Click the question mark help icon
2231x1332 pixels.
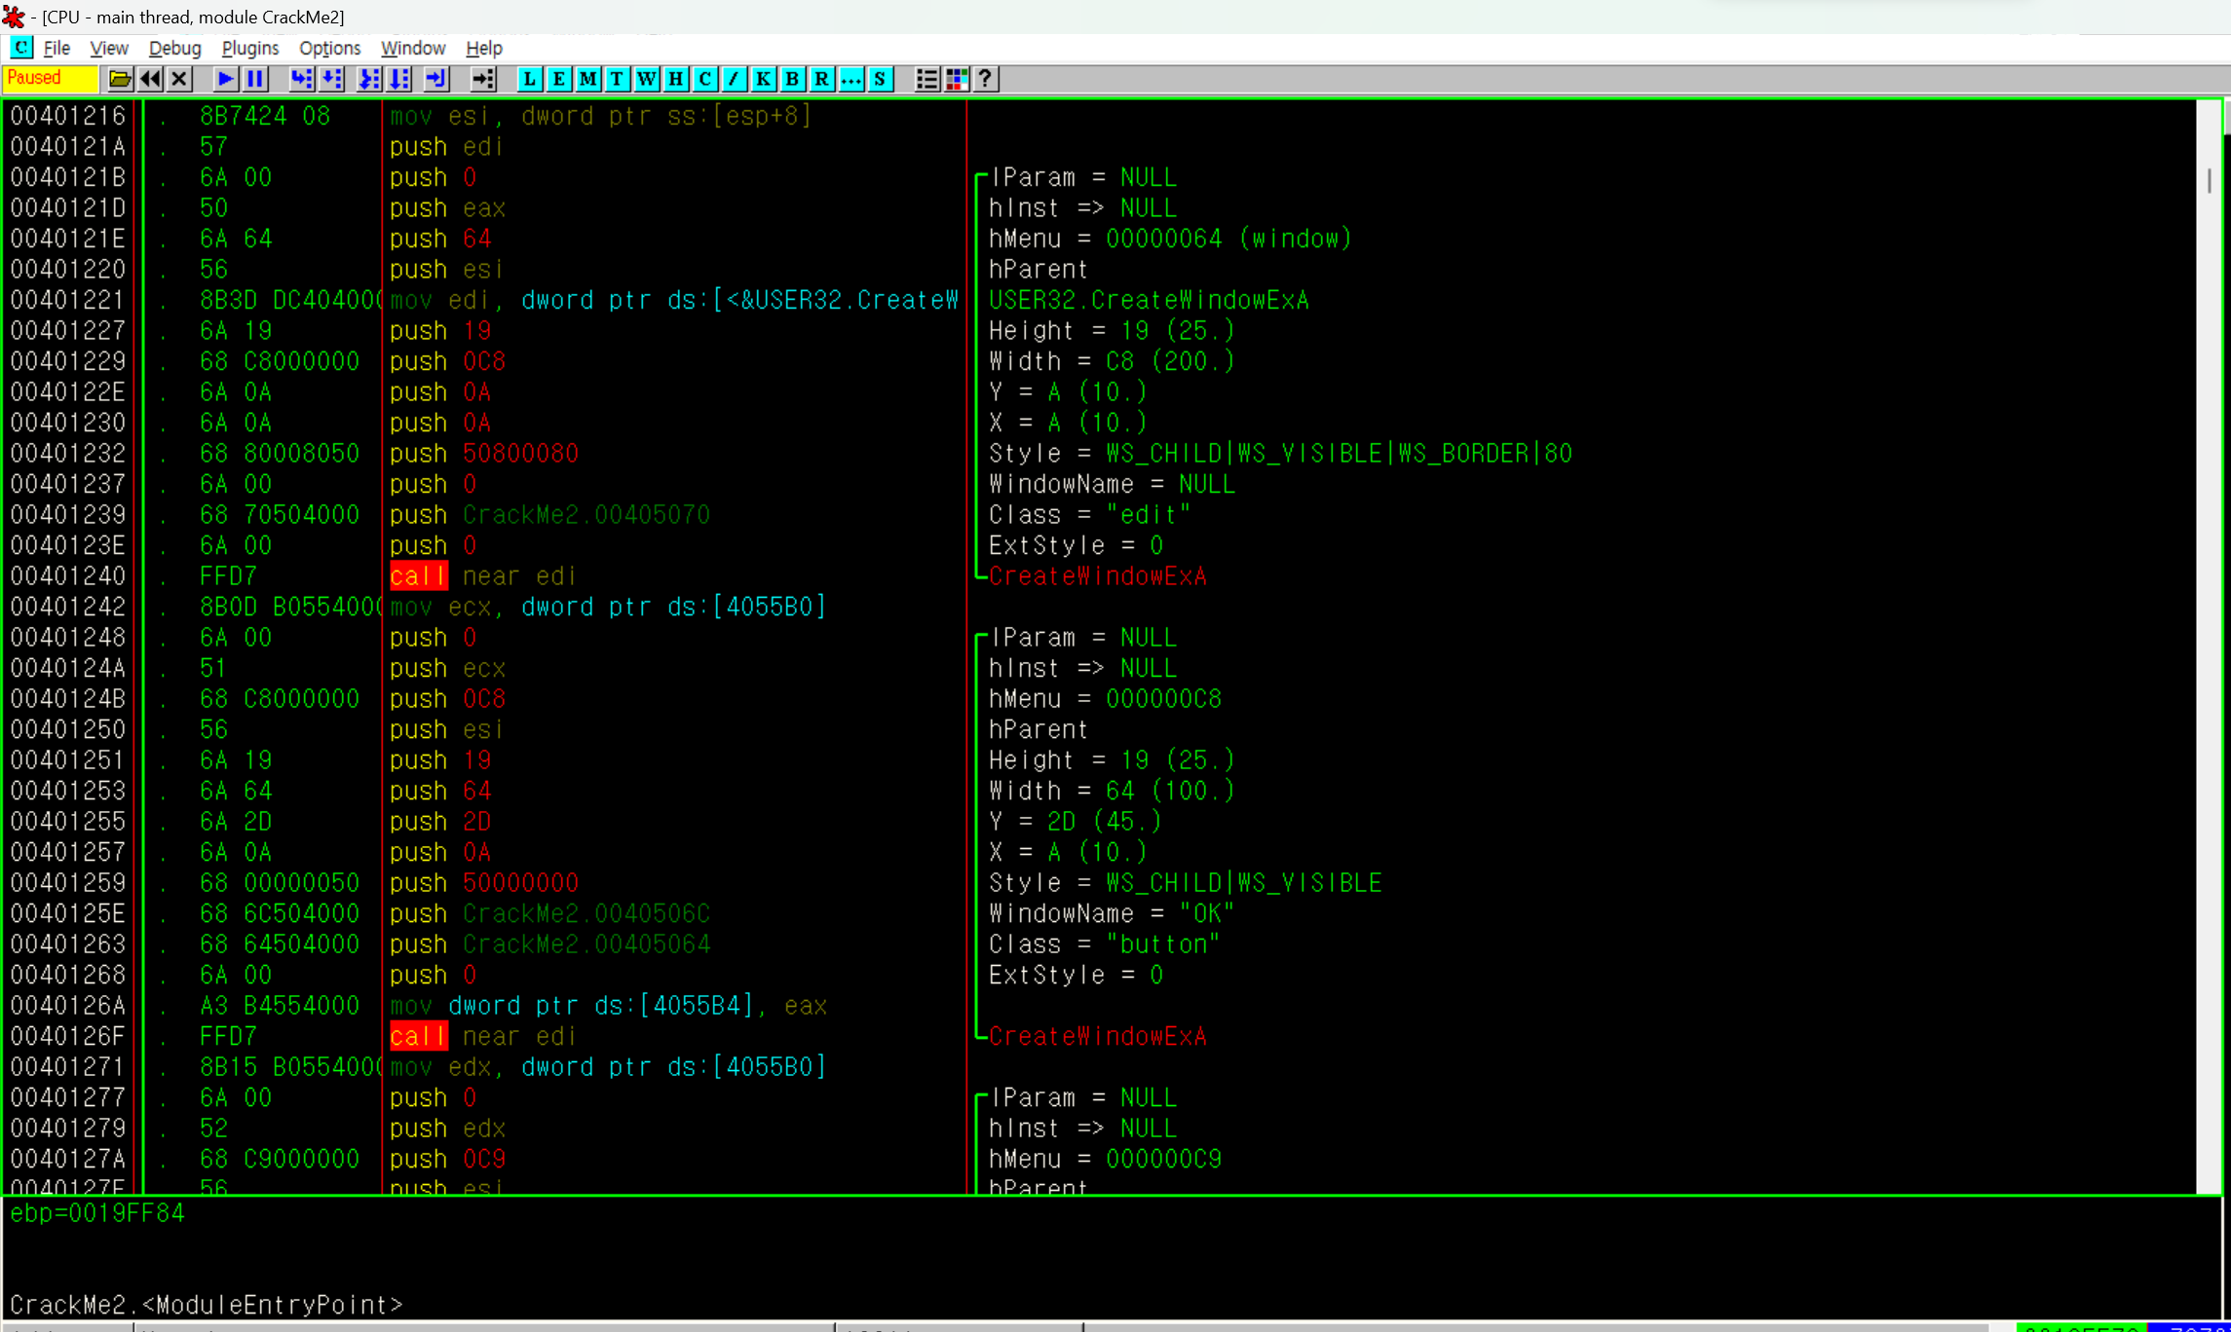click(986, 79)
